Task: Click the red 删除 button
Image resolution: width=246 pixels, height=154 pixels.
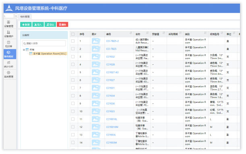Action: [x=62, y=25]
